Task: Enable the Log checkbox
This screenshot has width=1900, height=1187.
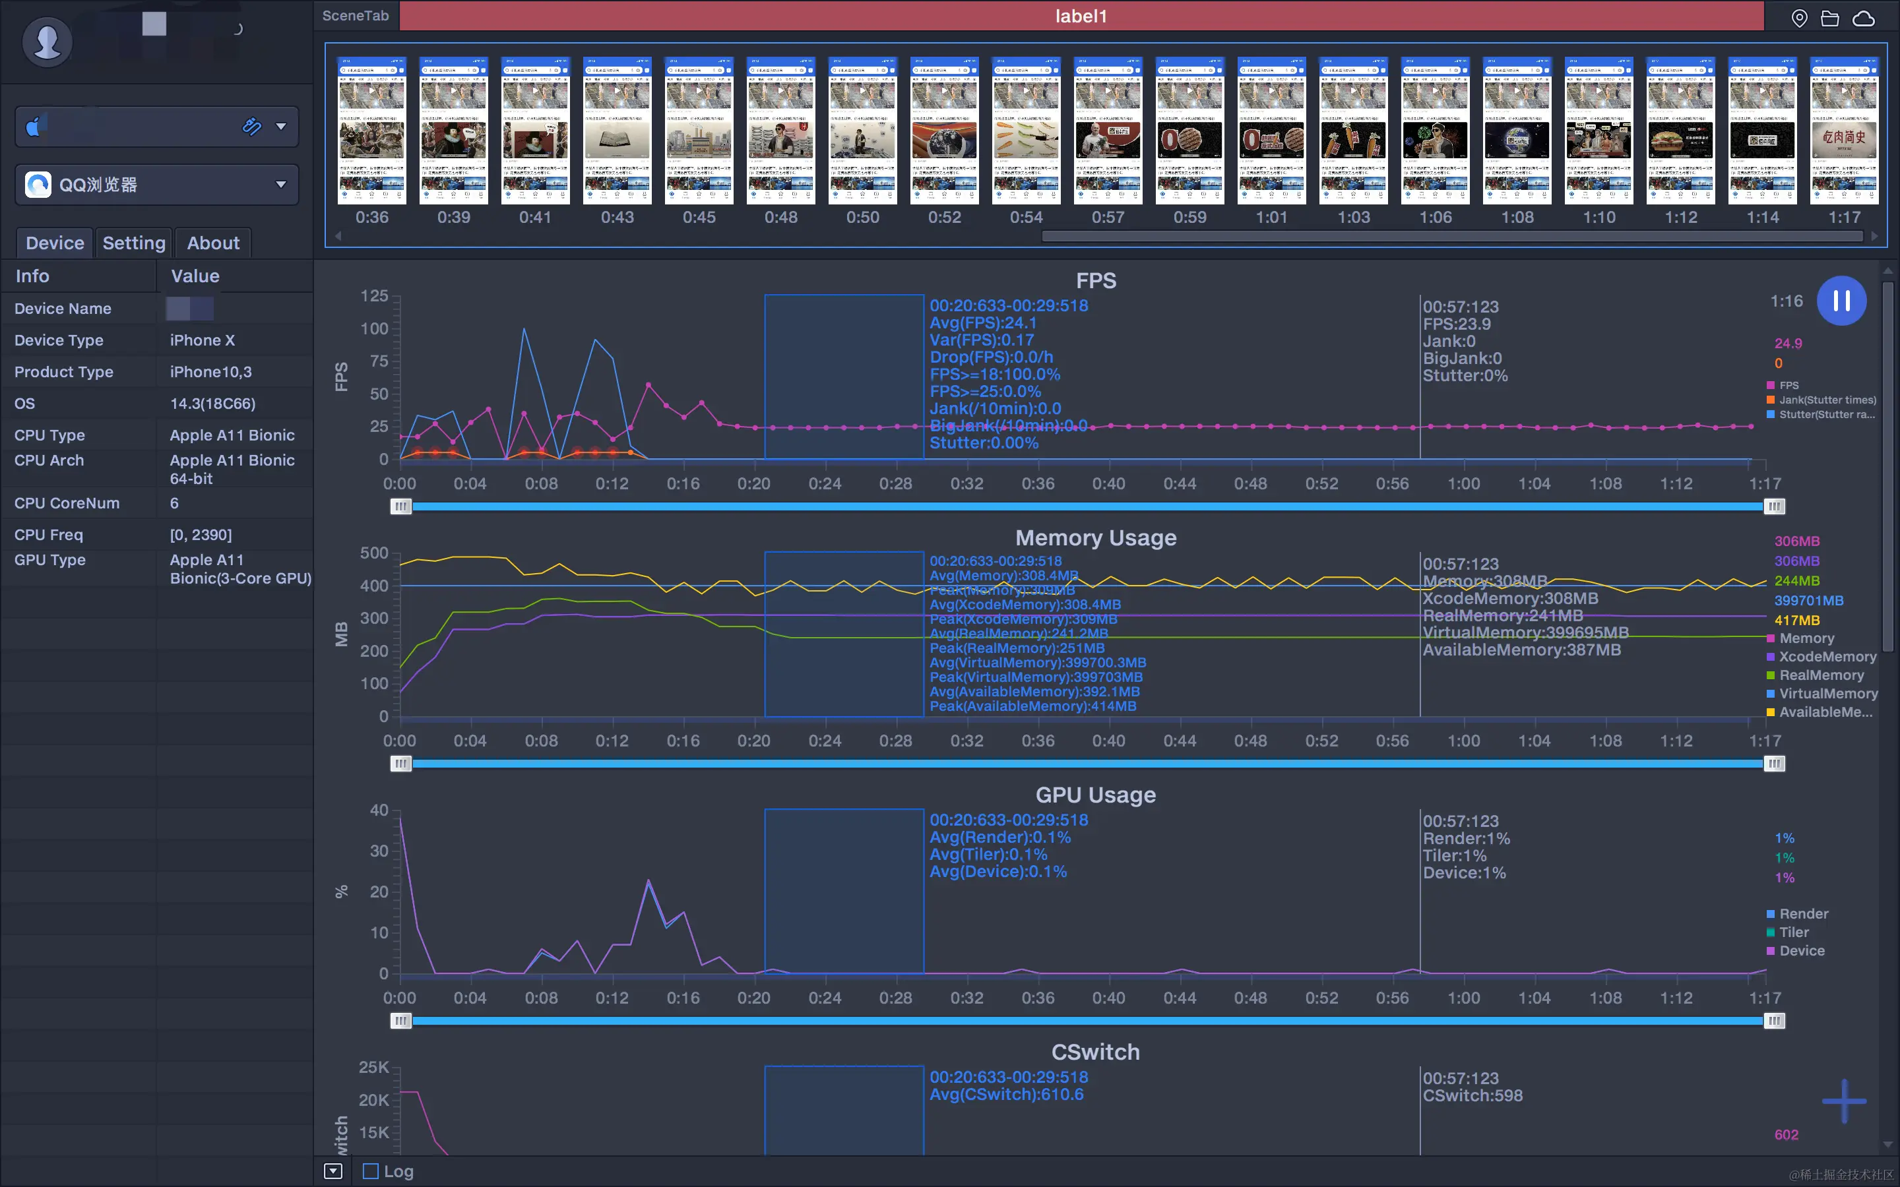Action: point(371,1171)
